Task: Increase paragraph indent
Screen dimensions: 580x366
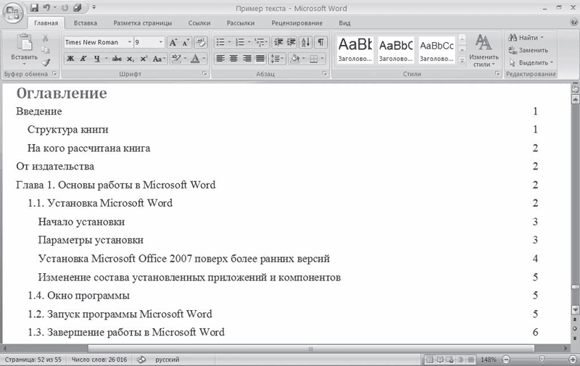Action: (291, 42)
